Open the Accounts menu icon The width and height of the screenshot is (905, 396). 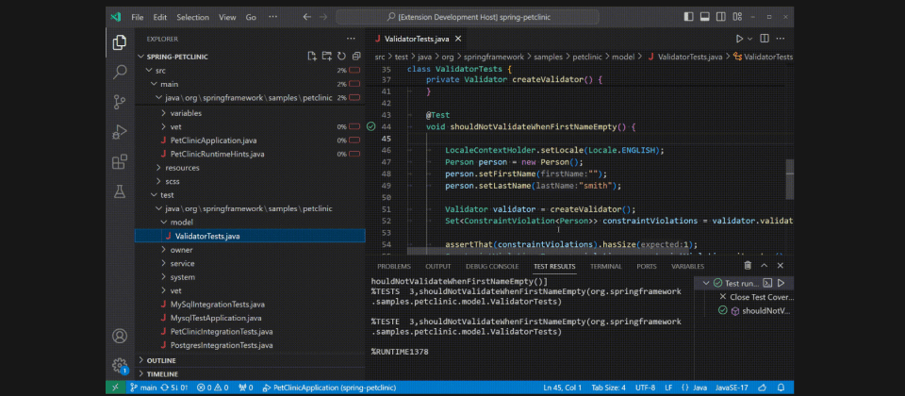point(120,336)
